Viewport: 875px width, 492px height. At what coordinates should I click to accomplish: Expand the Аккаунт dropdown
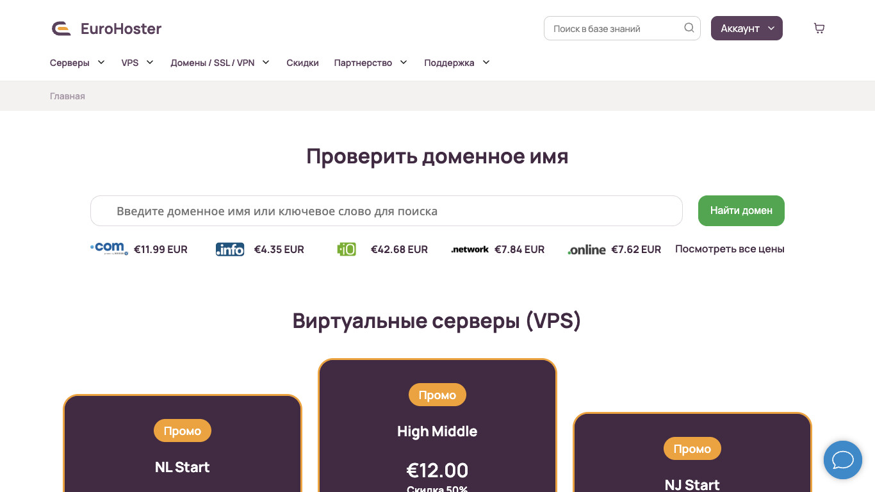coord(747,28)
